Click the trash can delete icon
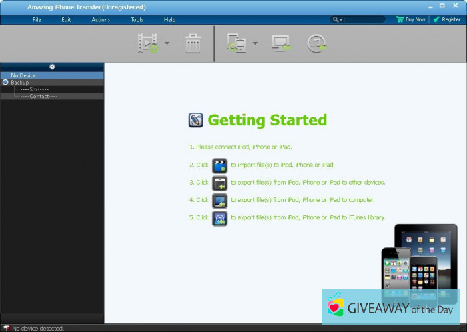Viewport: 467px width, 332px height. [193, 43]
